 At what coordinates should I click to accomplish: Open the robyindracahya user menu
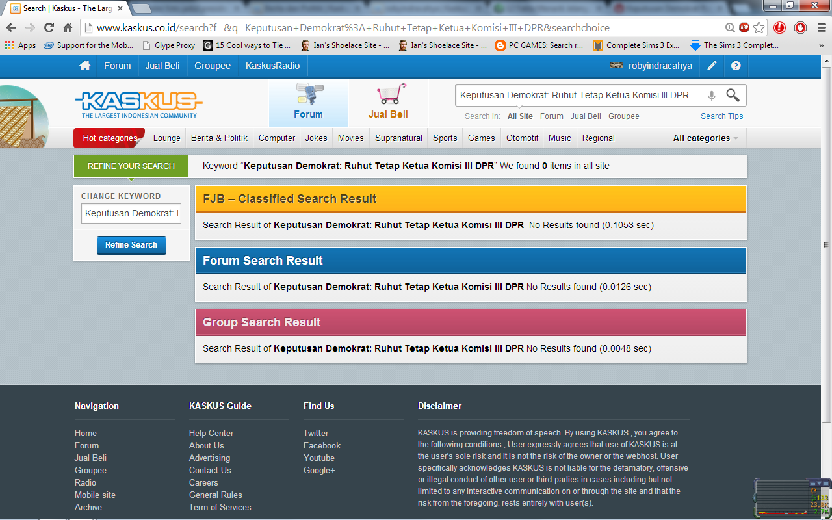(x=651, y=66)
